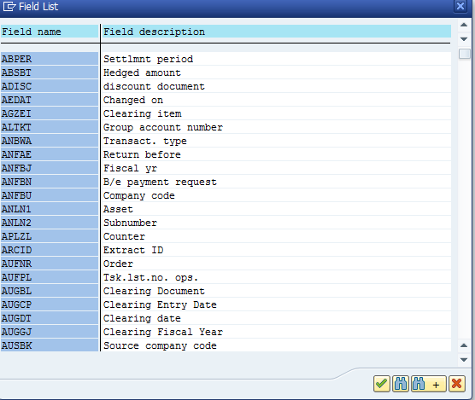Click description 'Clearing item'
The image size is (475, 400).
[143, 113]
